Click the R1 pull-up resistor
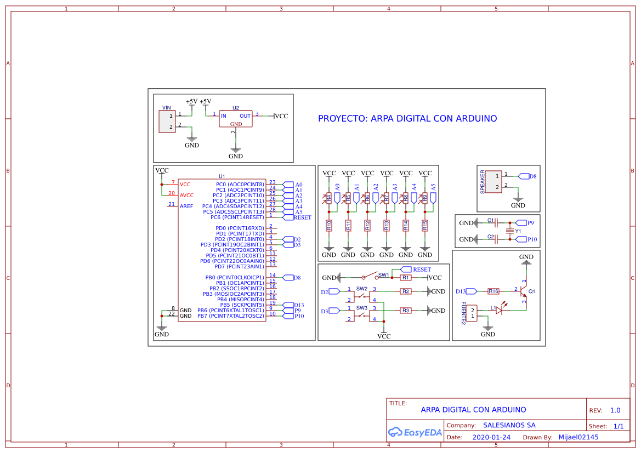The width and height of the screenshot is (641, 453). coord(406,278)
